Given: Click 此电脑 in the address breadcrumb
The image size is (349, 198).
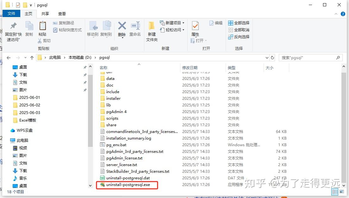Looking at the screenshot, I should [x=55, y=57].
